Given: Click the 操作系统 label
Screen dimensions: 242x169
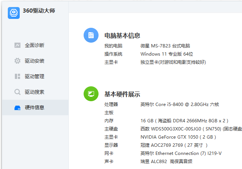Looking at the screenshot, I should pos(113,54).
